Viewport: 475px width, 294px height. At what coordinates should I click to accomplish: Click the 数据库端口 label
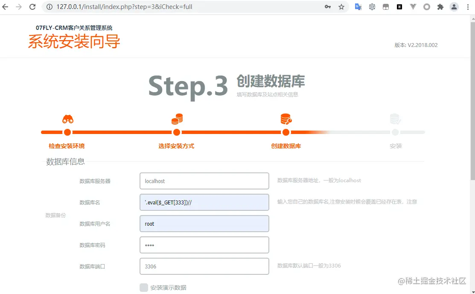(x=92, y=266)
